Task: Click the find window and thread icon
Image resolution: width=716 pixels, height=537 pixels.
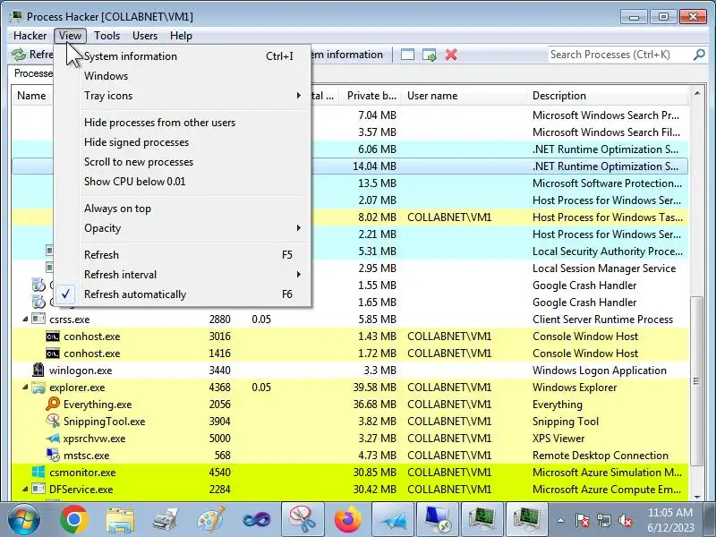Action: [430, 55]
